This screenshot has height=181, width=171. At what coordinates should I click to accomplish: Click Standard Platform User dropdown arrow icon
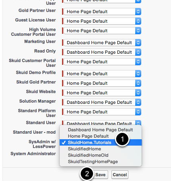pos(138,112)
